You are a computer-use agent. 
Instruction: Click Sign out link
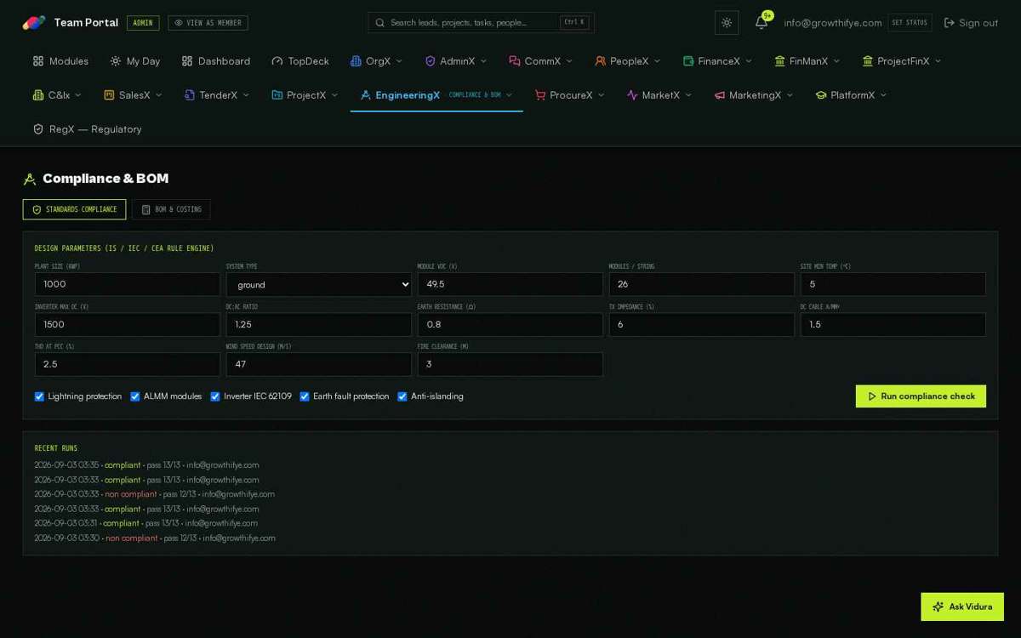[972, 23]
